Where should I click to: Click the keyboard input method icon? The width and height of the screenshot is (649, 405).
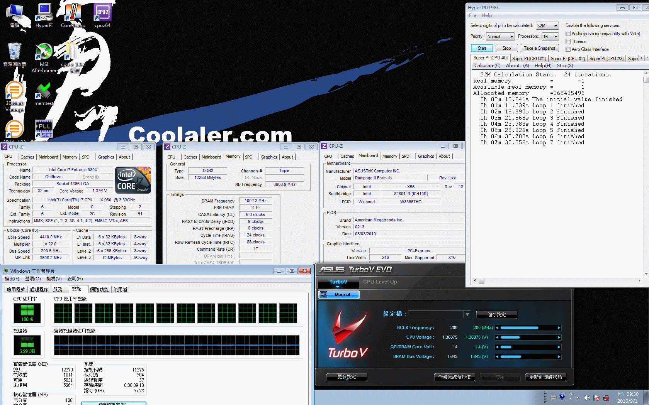pos(554,397)
